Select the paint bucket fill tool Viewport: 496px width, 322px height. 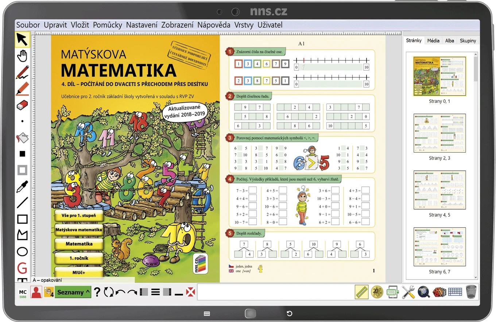tap(22, 138)
